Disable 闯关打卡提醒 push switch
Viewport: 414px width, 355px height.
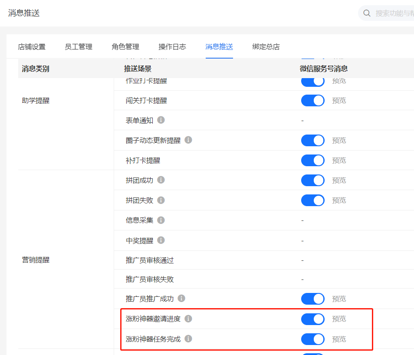[x=313, y=101]
